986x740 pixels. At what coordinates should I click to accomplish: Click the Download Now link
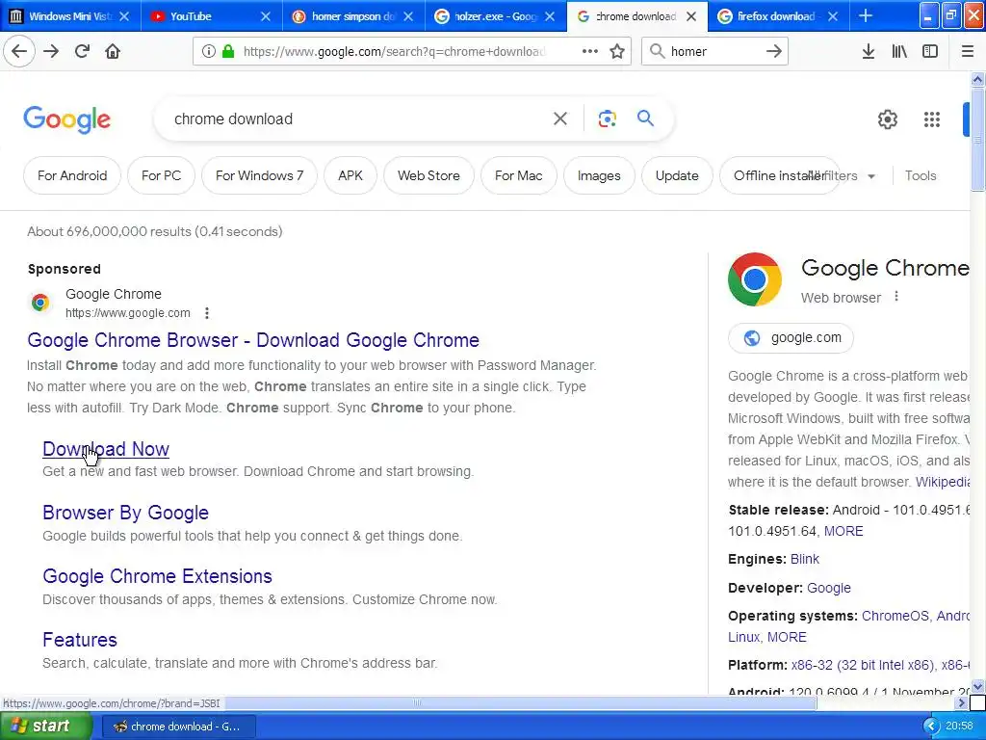click(x=106, y=449)
